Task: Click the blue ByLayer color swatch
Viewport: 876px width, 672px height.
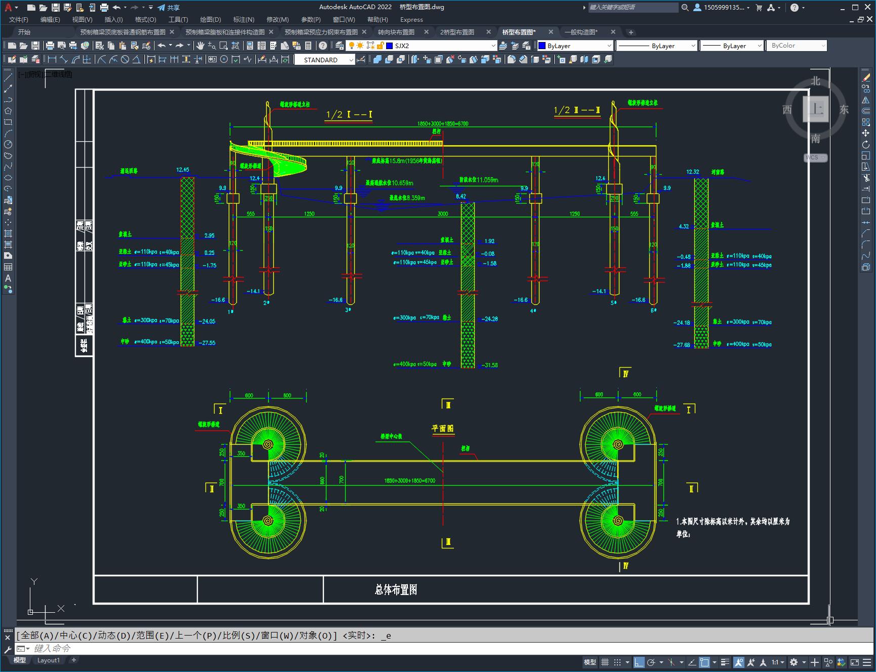Action: point(542,46)
